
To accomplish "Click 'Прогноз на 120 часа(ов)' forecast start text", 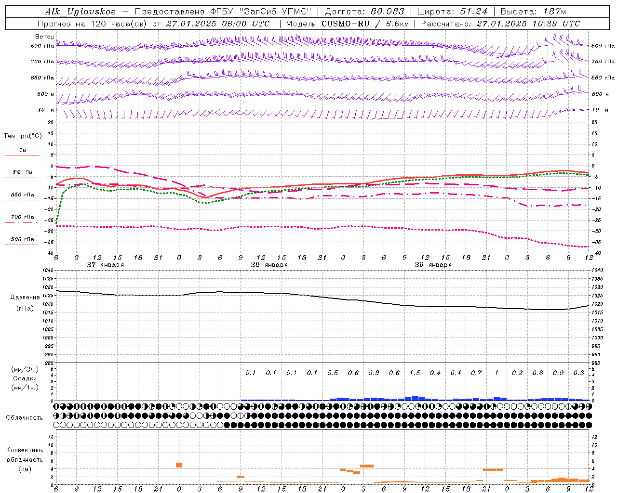I will tap(92, 24).
